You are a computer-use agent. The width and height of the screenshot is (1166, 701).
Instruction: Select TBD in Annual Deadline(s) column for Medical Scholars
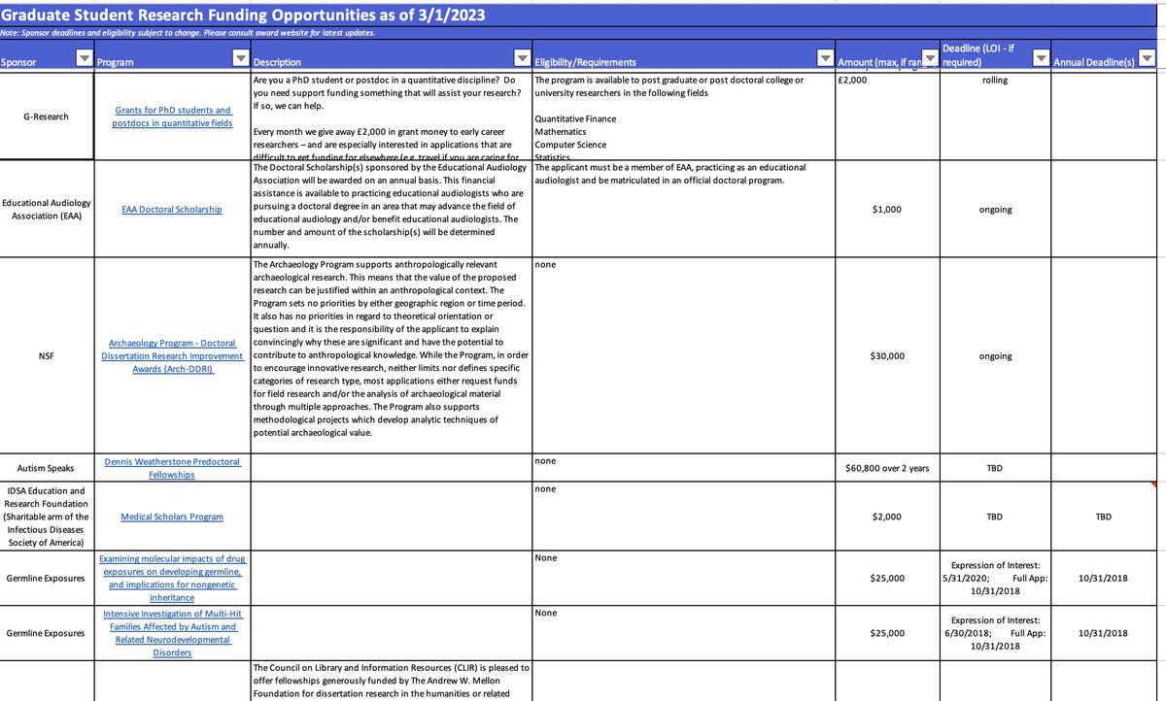pos(1103,517)
